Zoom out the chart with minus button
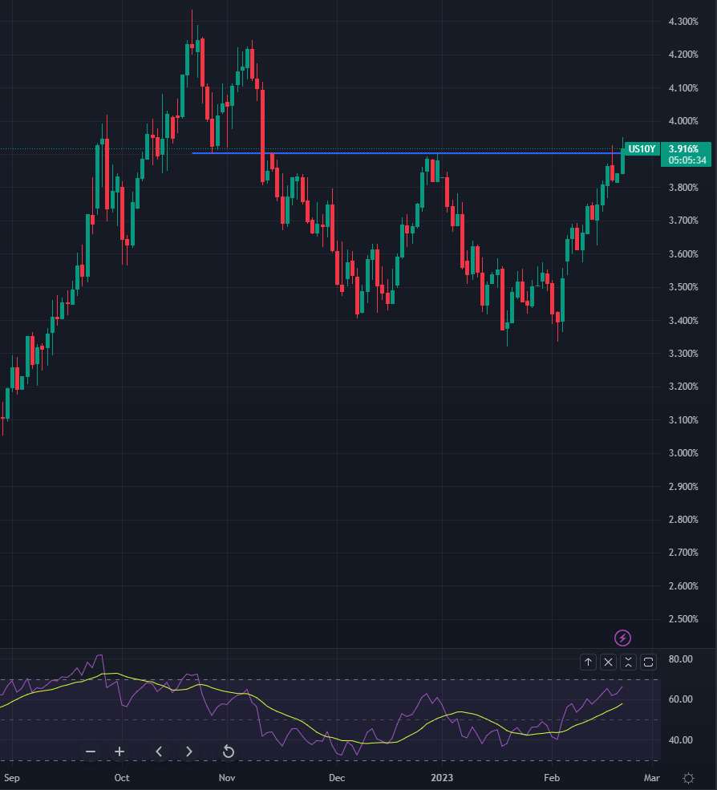 (91, 752)
